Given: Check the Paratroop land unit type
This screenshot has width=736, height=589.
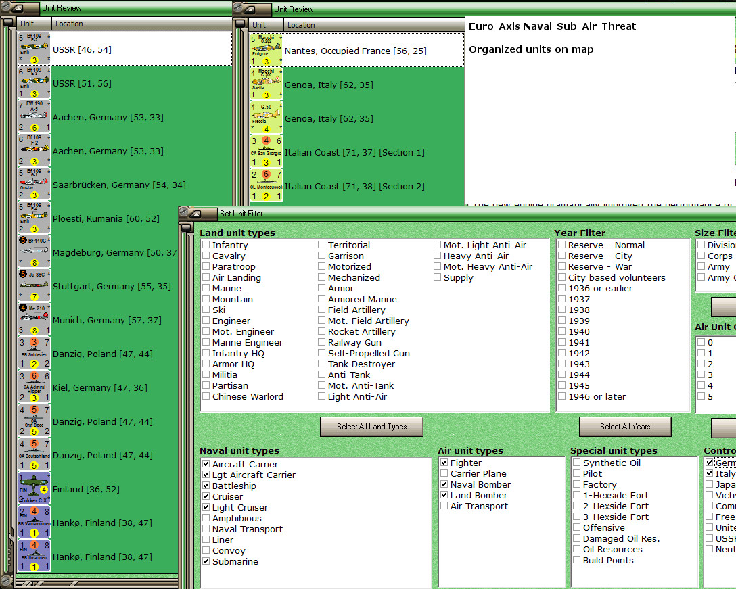Looking at the screenshot, I should pos(206,266).
